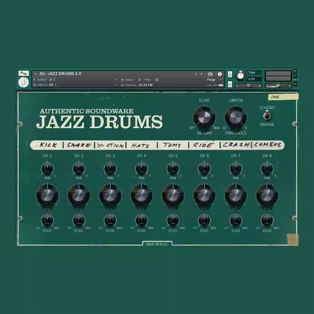The image size is (314, 314).
Task: Flip the Classic/Vintage toggle switch
Action: coord(267,116)
